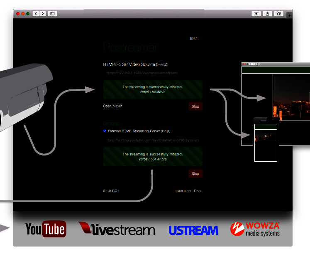Go forward with the browser forward arrow
The width and height of the screenshot is (310, 259).
pos(42,14)
